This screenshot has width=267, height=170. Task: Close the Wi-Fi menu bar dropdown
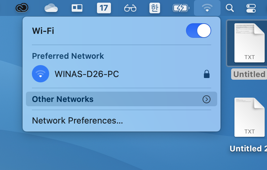pyautogui.click(x=207, y=8)
